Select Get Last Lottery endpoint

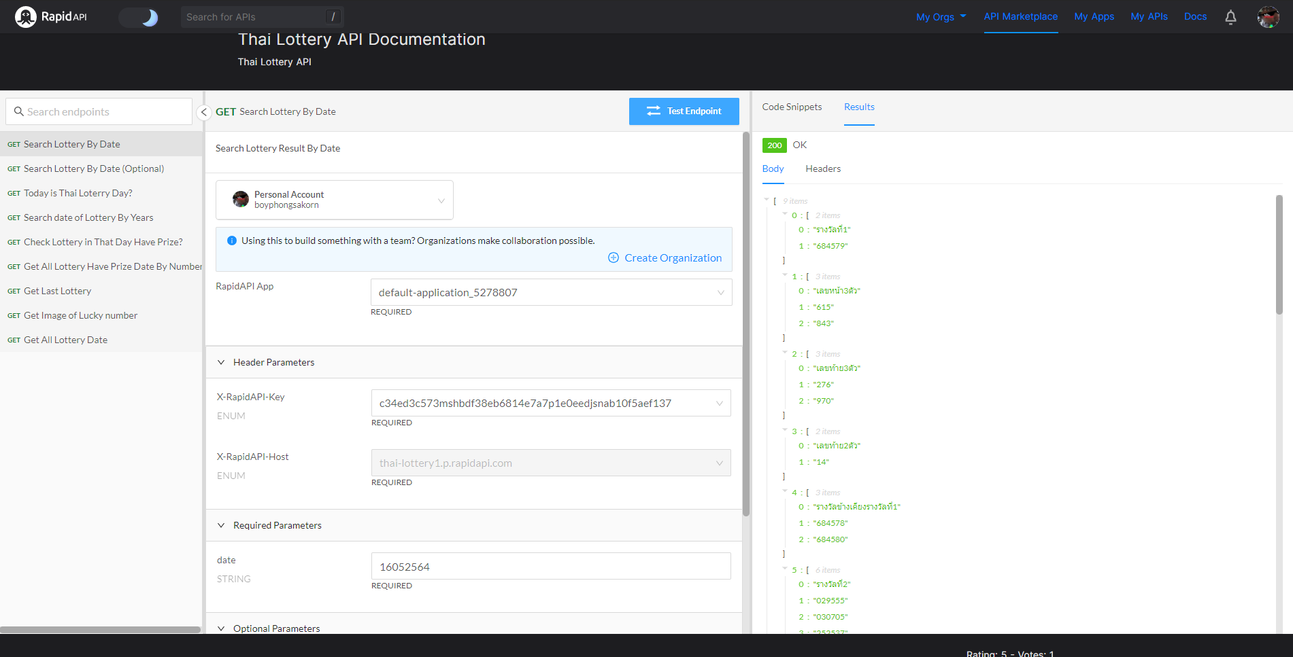[101, 291]
